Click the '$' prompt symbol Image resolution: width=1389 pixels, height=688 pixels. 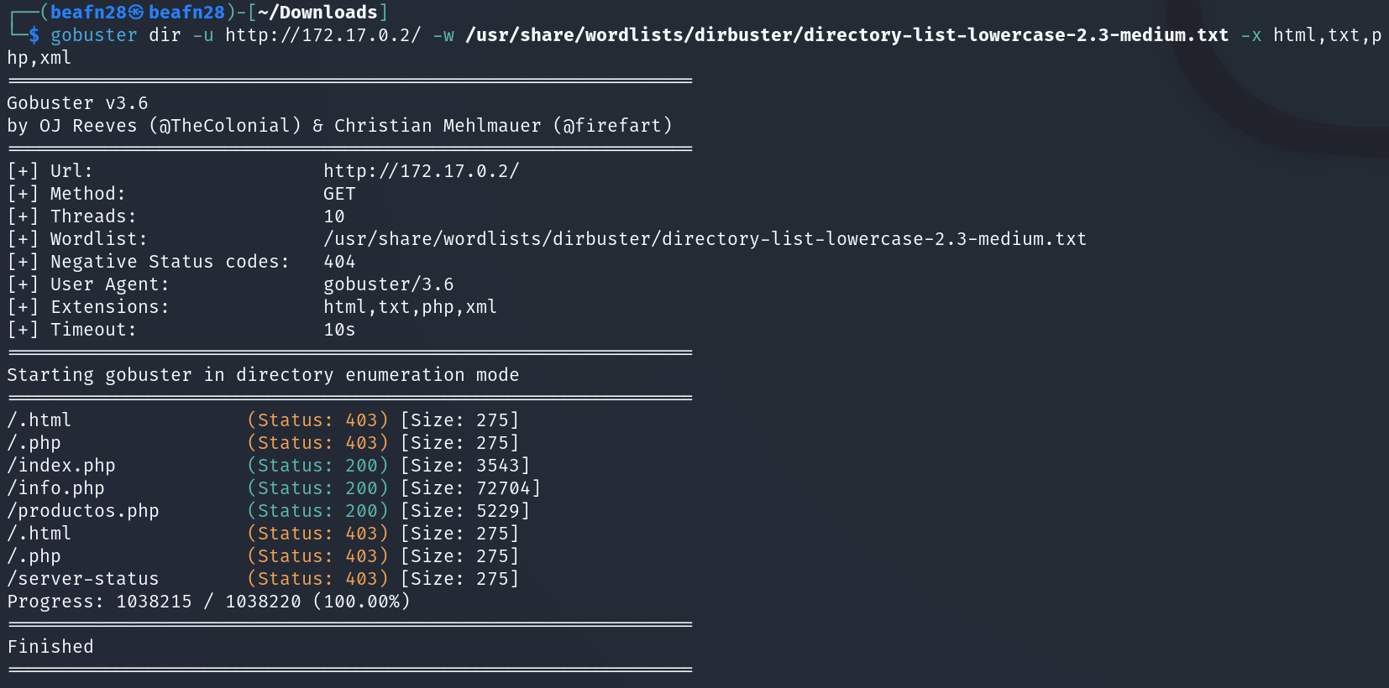pos(34,35)
